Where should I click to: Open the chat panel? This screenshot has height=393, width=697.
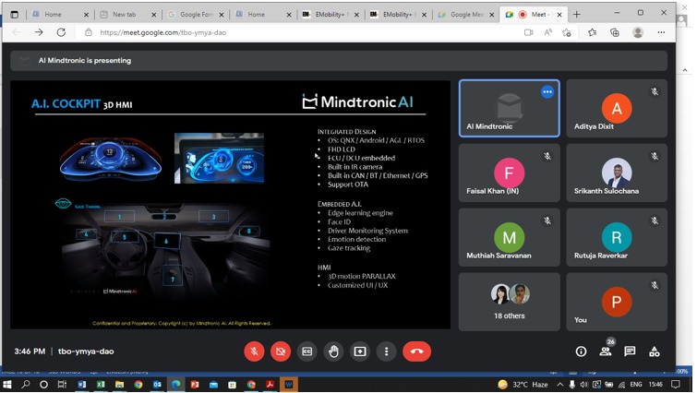(630, 351)
